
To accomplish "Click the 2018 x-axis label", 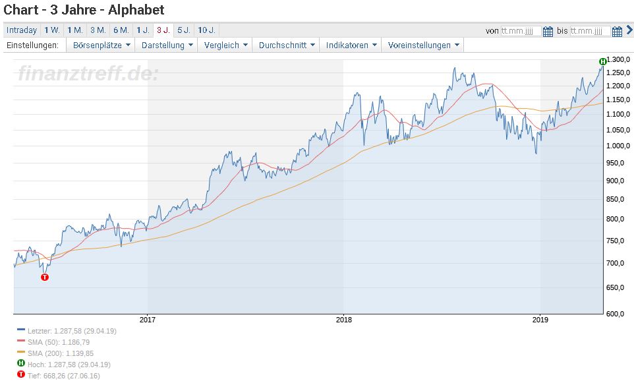I will click(343, 320).
